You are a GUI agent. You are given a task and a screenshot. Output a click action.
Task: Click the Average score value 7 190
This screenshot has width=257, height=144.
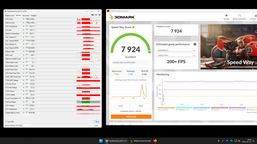pyautogui.click(x=130, y=74)
